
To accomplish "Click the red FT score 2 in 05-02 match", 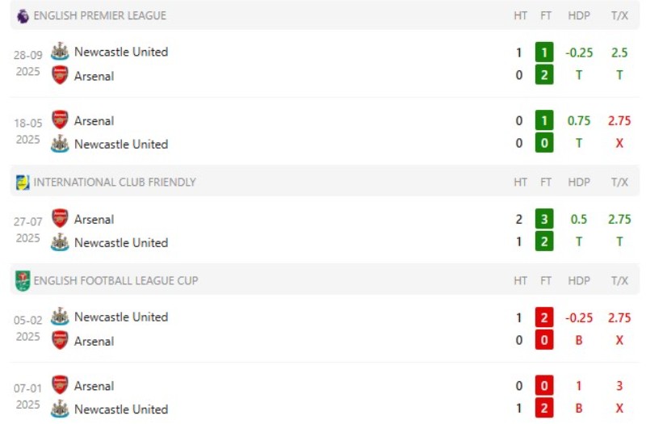I will coord(544,317).
